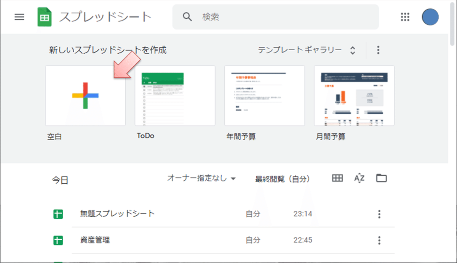Click the search magnifier icon
The height and width of the screenshot is (263, 457).
tap(187, 17)
